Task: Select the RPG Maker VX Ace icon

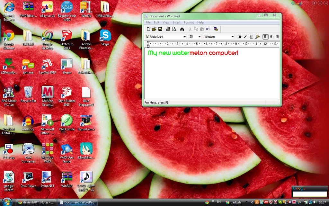Action: pyautogui.click(x=9, y=96)
